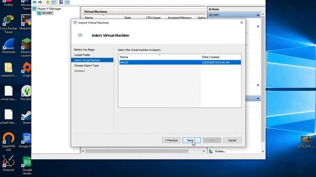Click the back arrow in Hyper-V toolbar

(x=34, y=2)
